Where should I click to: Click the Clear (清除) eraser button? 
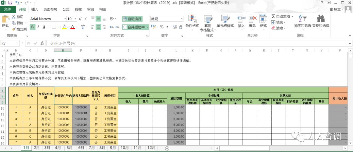[x=278, y=28]
